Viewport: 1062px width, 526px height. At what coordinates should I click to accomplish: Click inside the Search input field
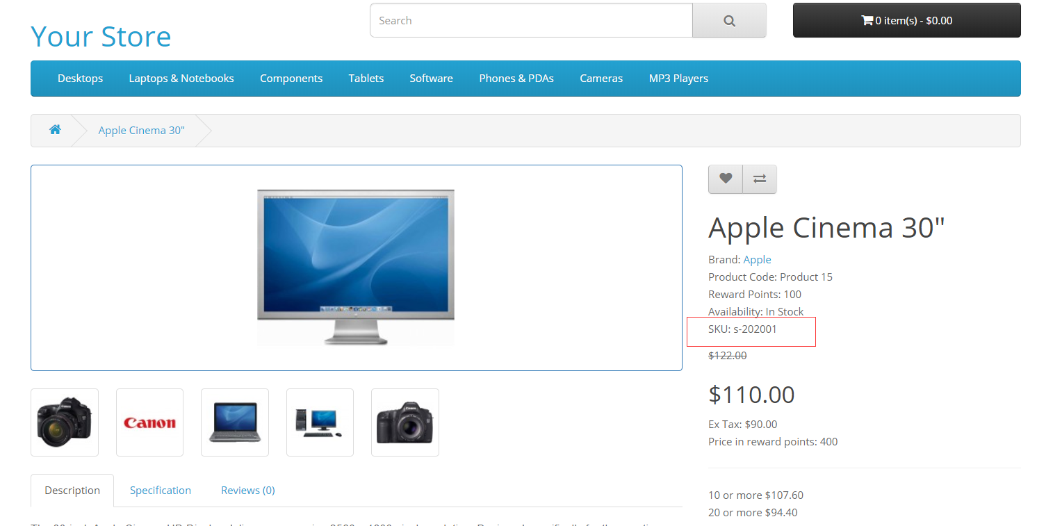[x=531, y=21]
